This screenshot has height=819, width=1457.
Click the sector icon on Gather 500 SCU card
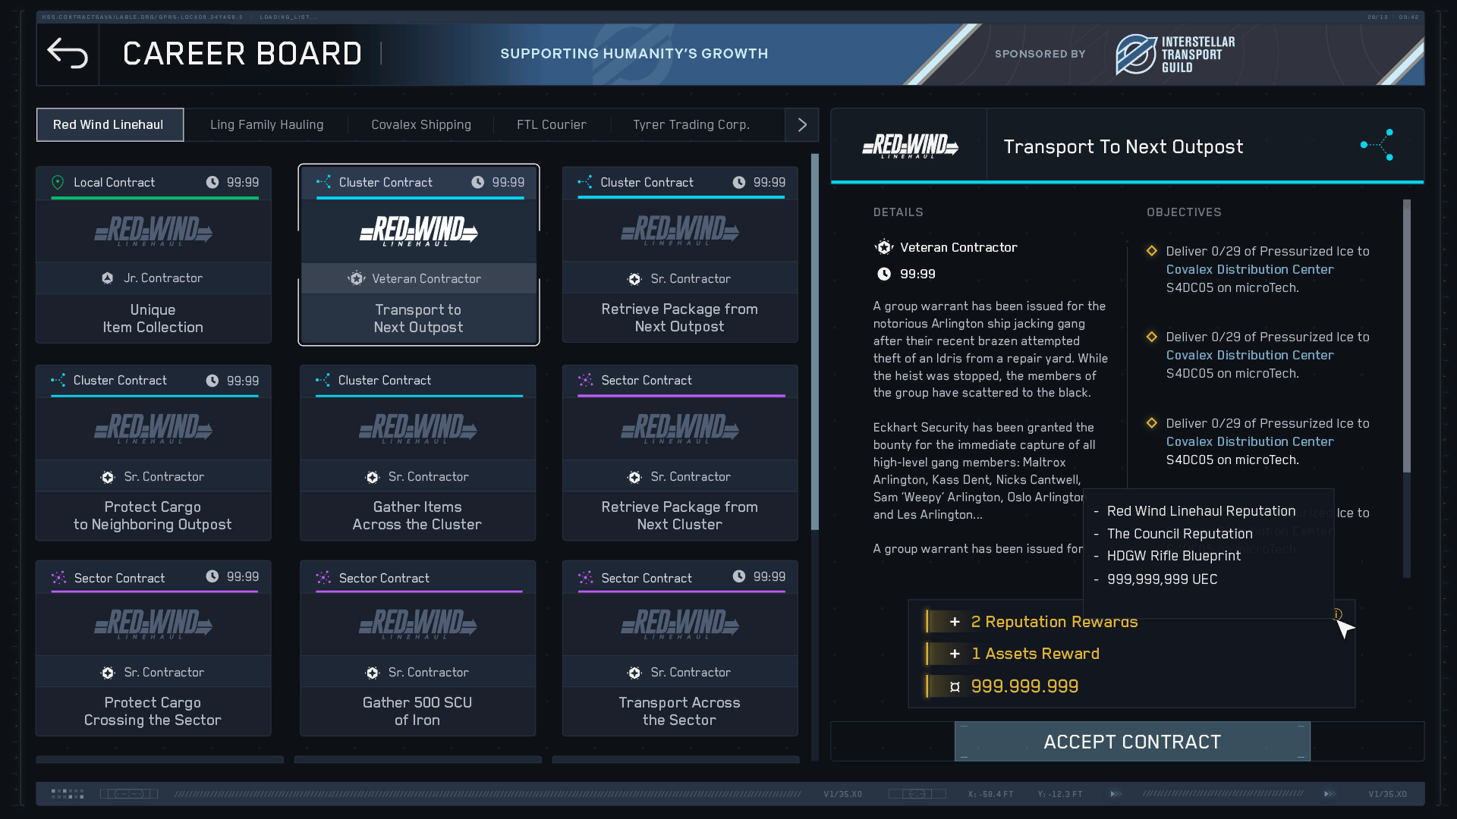tap(323, 578)
